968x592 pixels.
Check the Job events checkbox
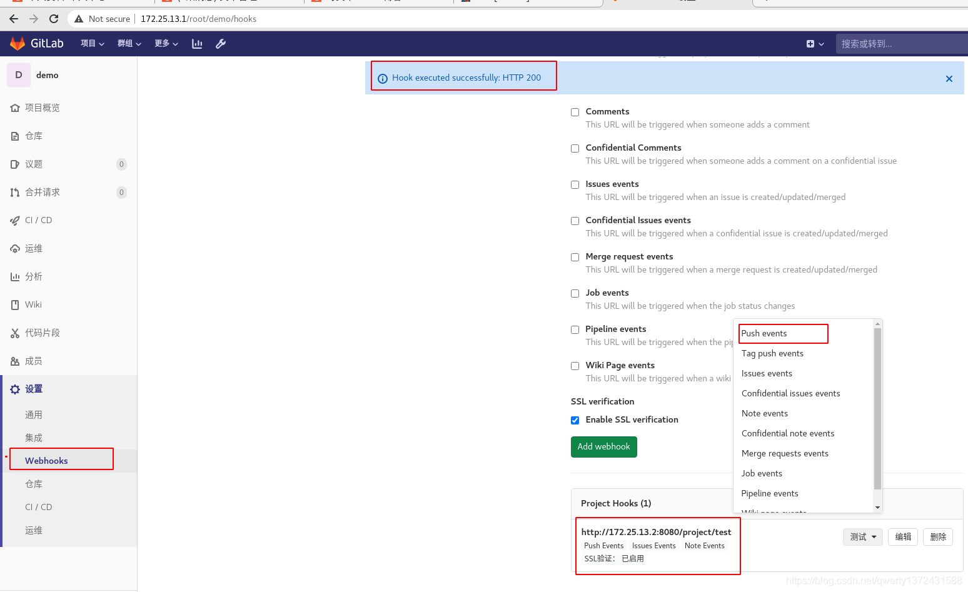pyautogui.click(x=575, y=294)
